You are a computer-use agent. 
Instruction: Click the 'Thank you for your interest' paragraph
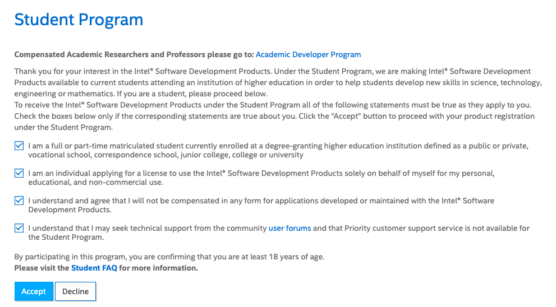point(278,82)
